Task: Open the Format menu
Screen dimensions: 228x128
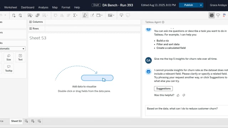Action: click(66, 7)
